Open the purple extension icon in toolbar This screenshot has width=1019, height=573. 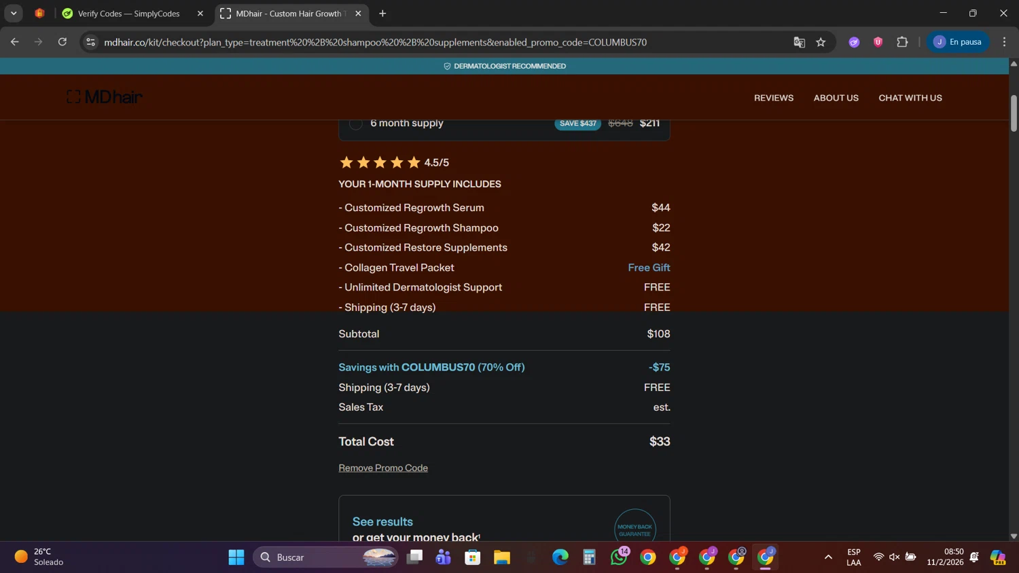(854, 42)
